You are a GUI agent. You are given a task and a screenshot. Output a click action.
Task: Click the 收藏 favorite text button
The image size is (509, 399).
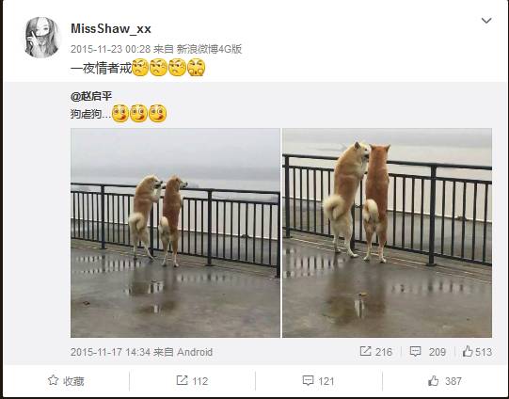click(73, 381)
